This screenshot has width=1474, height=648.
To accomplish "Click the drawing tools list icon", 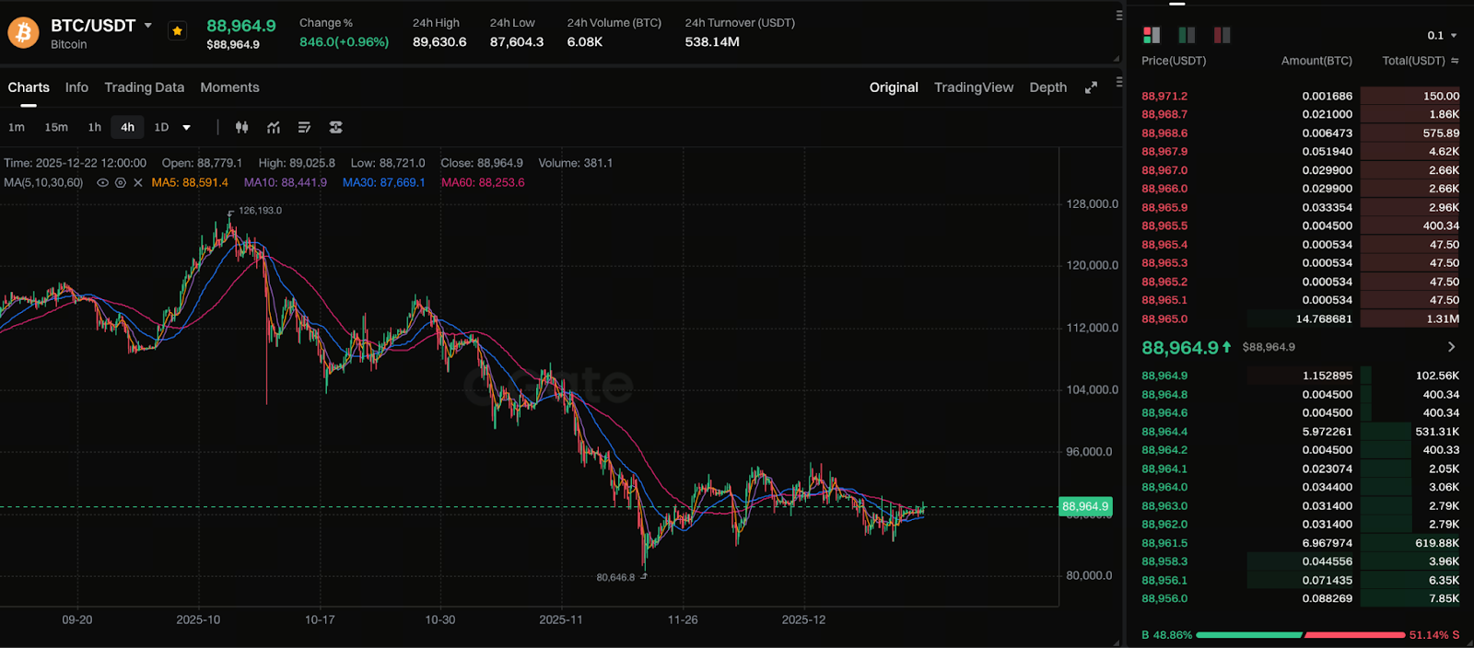I will point(304,127).
